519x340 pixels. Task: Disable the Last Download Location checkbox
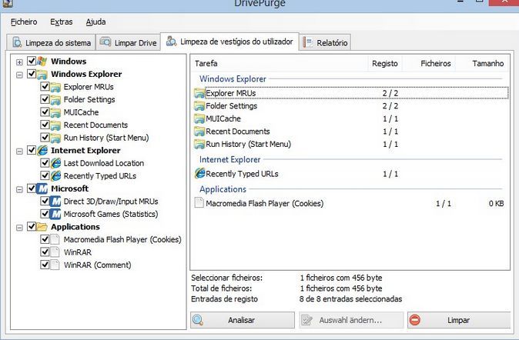[45, 163]
